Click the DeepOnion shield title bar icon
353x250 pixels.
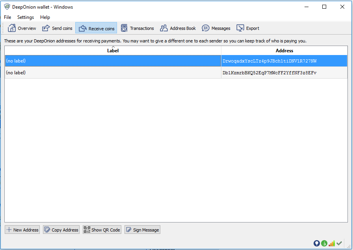point(7,7)
